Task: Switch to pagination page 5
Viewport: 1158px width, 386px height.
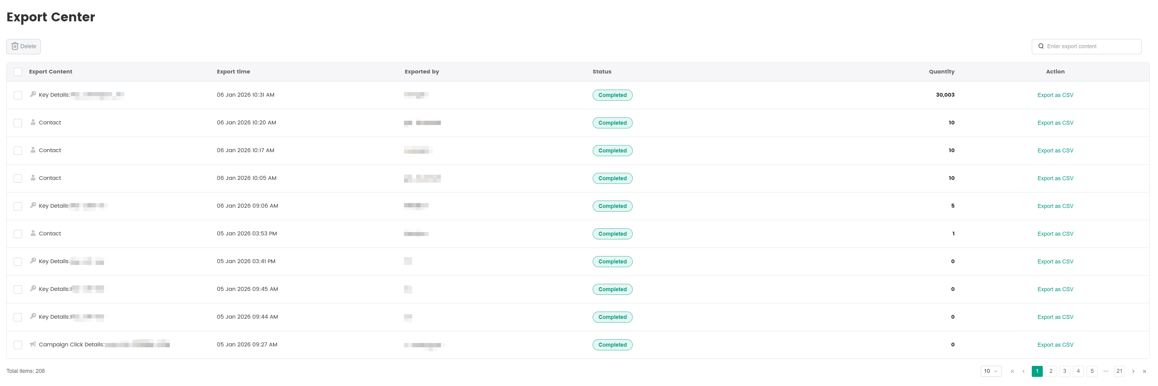Action: click(x=1092, y=371)
